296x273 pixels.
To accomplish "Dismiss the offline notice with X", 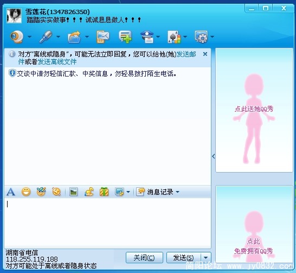I will tap(205, 54).
